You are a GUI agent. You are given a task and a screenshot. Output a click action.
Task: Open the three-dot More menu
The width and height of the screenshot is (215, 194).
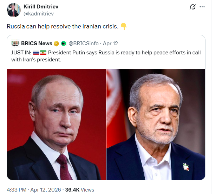click(x=202, y=7)
